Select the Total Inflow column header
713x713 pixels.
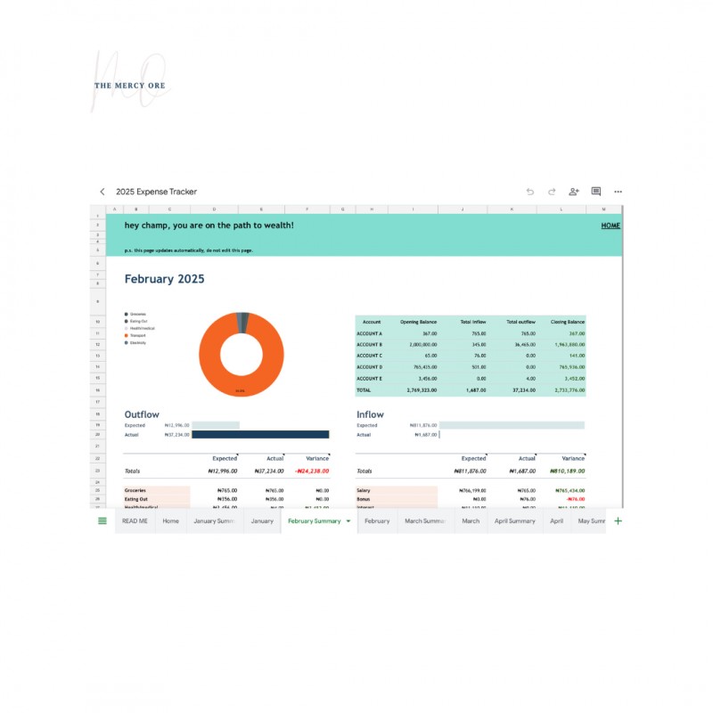pyautogui.click(x=473, y=322)
